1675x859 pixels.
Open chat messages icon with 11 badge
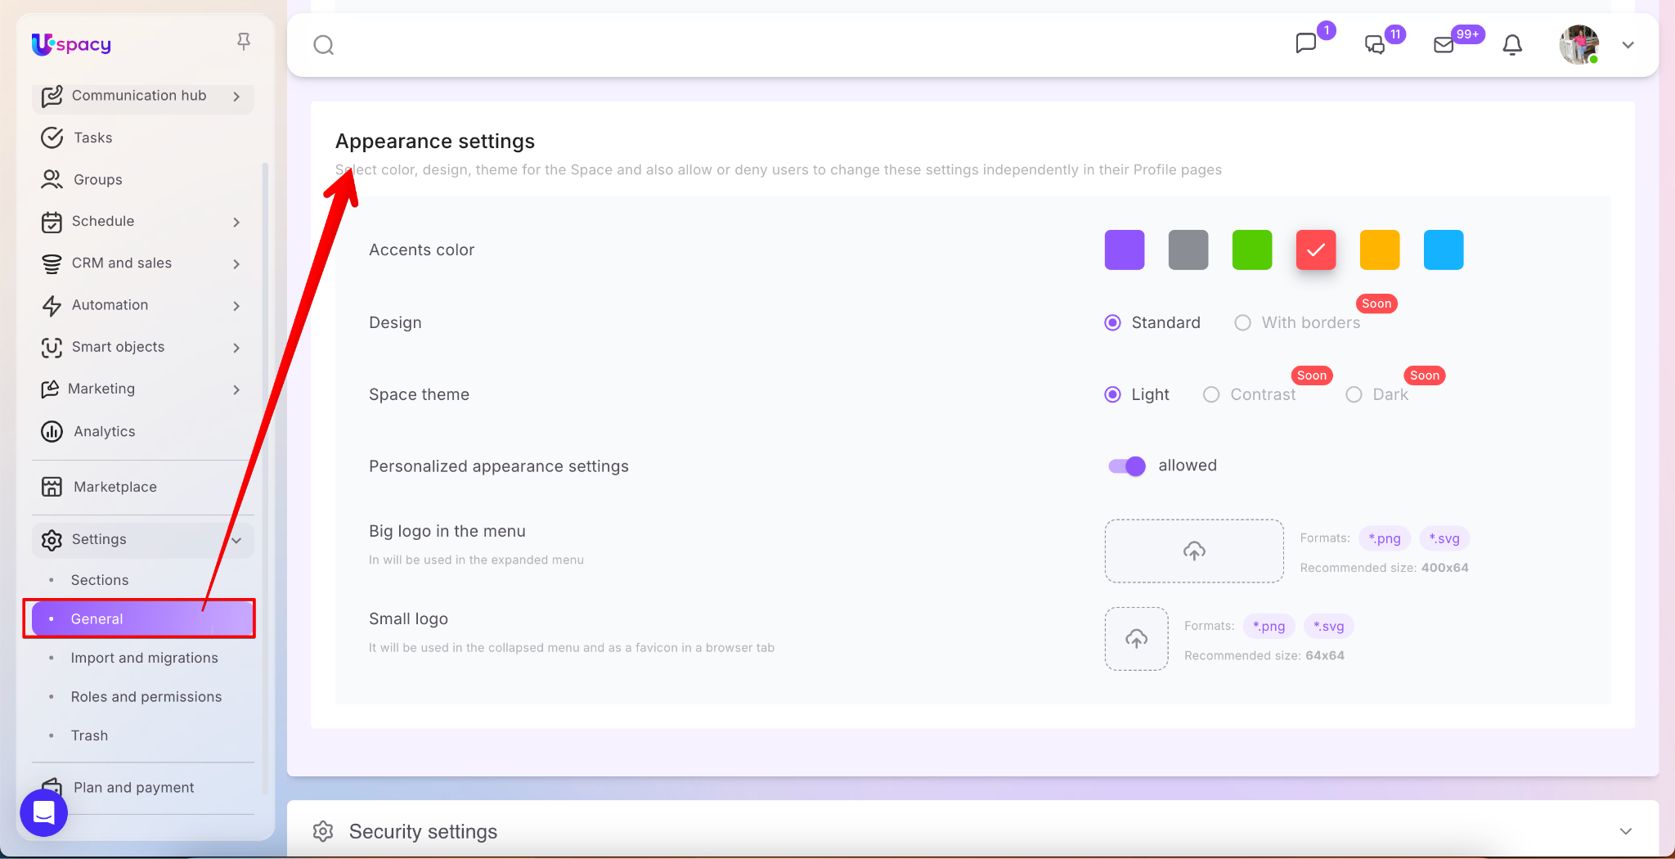point(1375,45)
